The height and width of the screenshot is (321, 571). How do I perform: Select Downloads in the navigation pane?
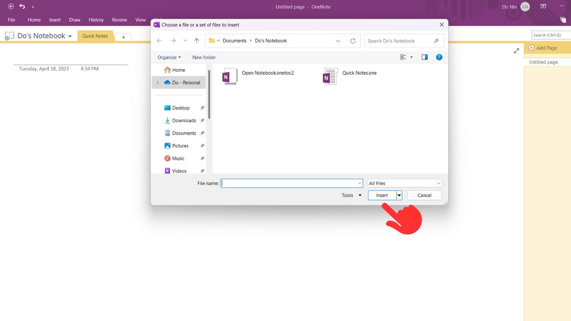(x=184, y=121)
